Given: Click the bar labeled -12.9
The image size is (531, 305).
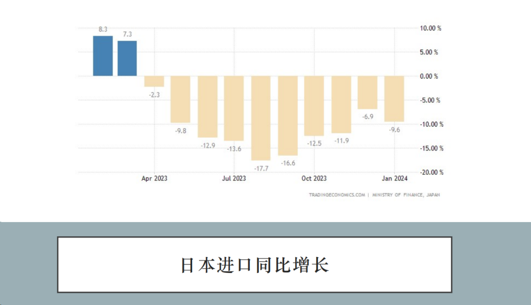Looking at the screenshot, I should [x=207, y=107].
